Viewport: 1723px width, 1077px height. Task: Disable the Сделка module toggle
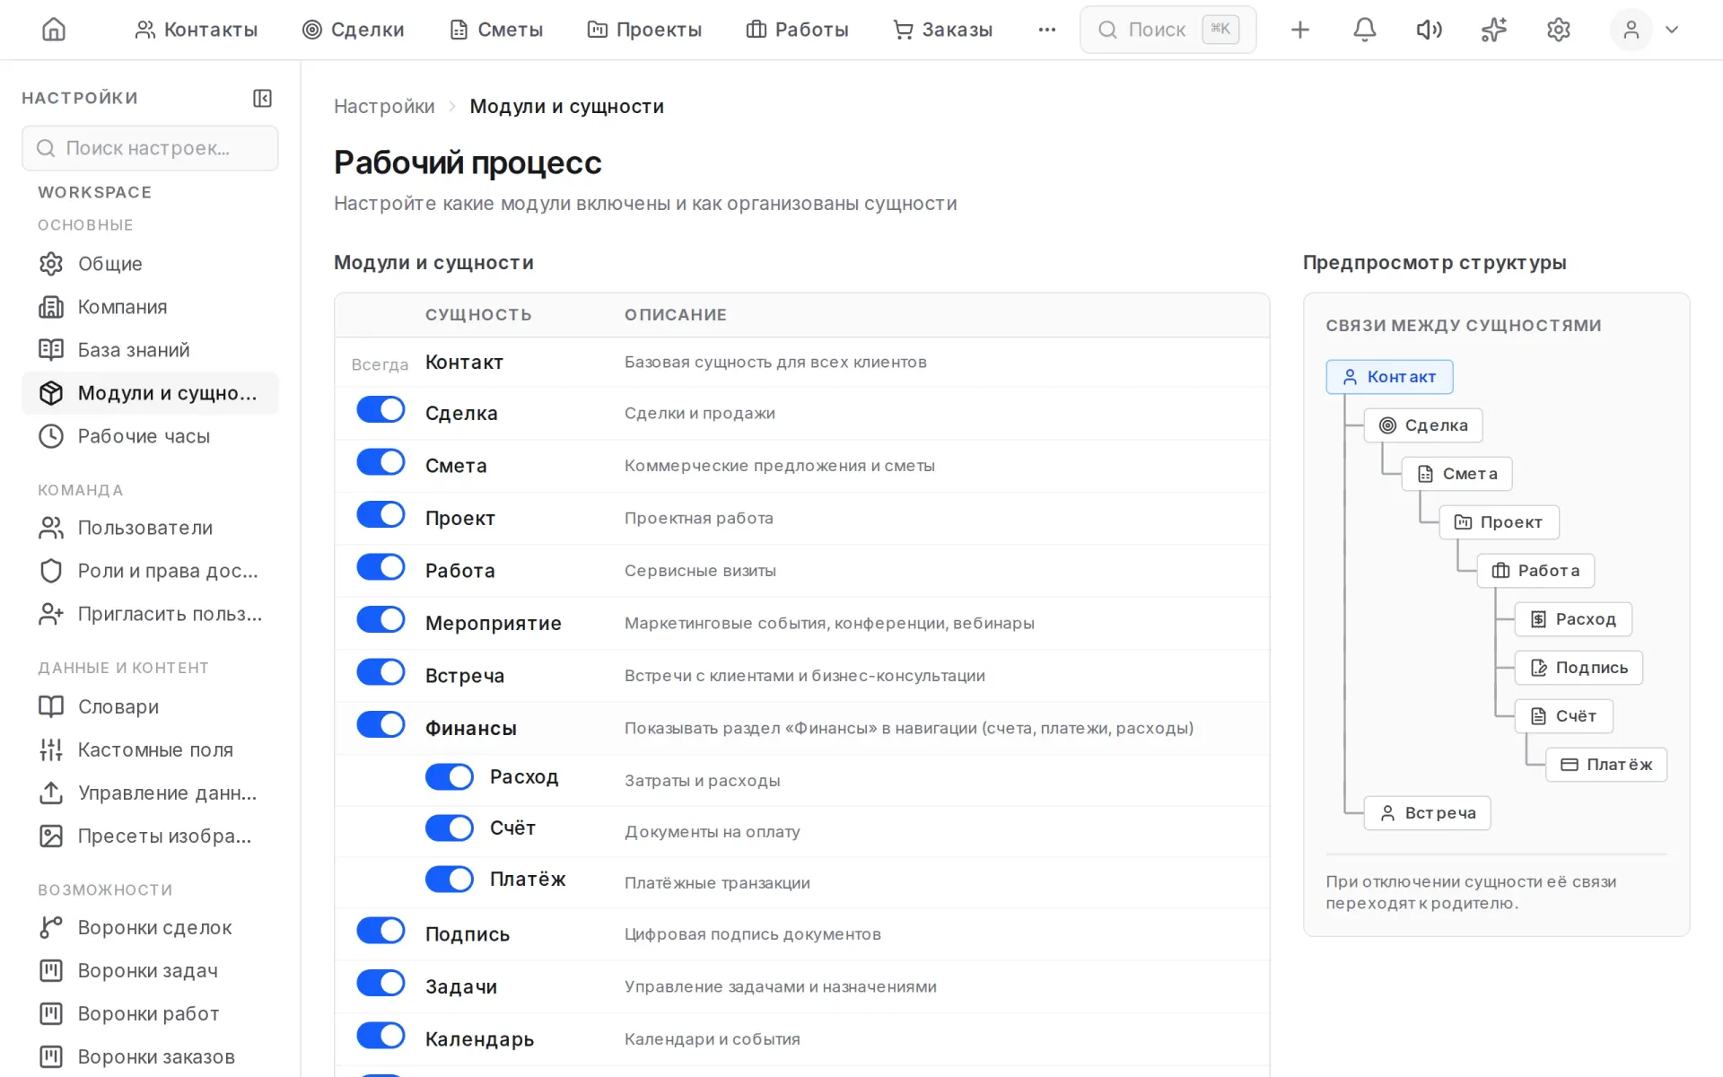(x=380, y=410)
